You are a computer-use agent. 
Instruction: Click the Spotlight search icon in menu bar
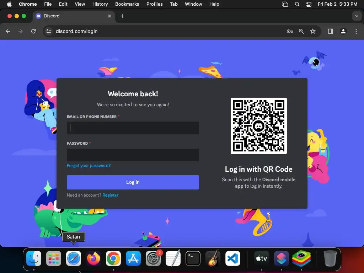[297, 4]
